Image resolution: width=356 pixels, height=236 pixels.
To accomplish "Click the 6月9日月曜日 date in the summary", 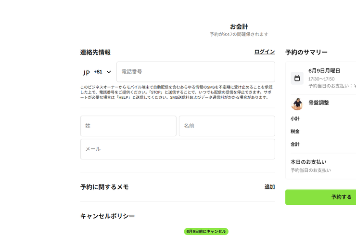I will [x=324, y=70].
